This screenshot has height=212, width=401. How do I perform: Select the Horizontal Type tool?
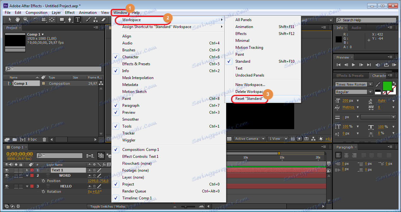pyautogui.click(x=78, y=20)
